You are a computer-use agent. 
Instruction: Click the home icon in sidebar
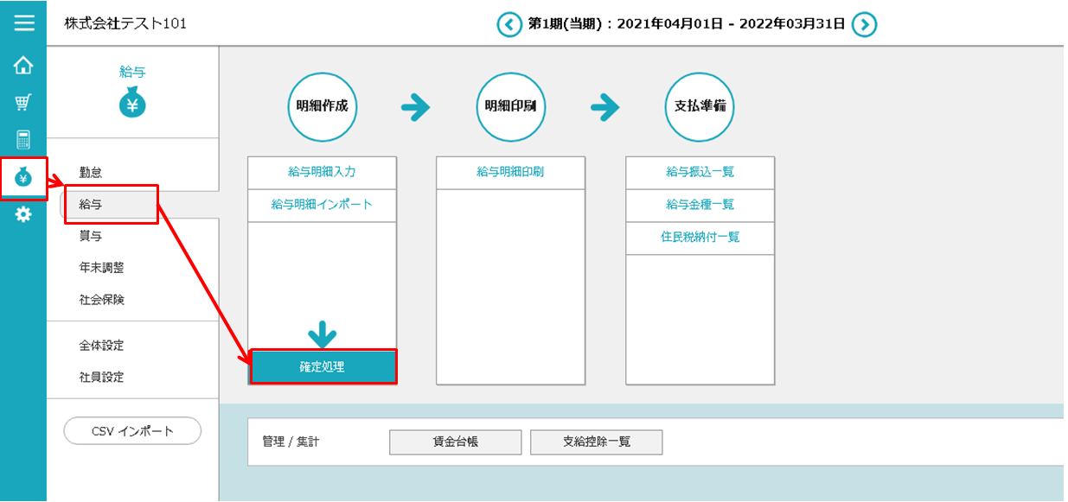click(x=23, y=65)
